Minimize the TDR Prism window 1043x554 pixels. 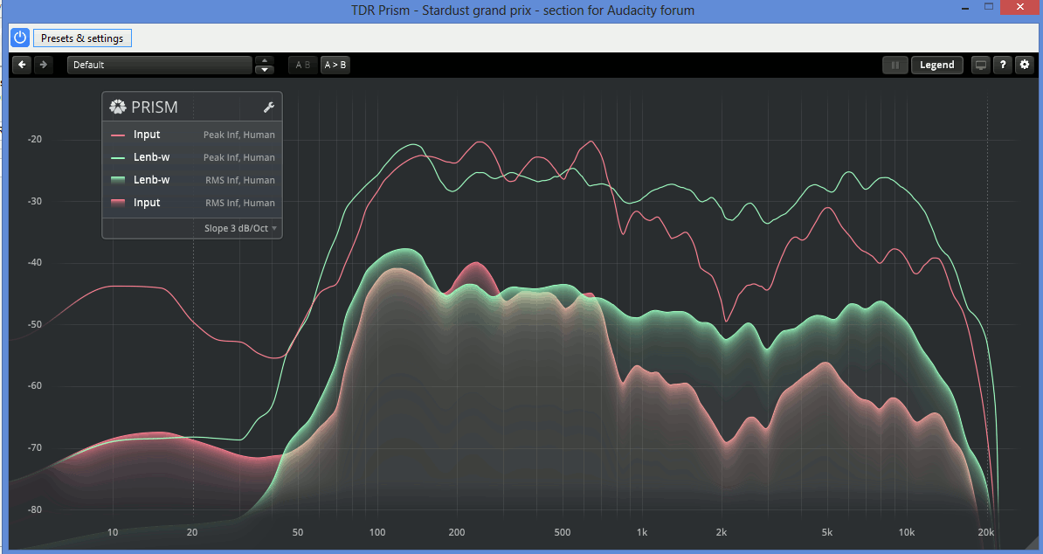click(x=965, y=10)
